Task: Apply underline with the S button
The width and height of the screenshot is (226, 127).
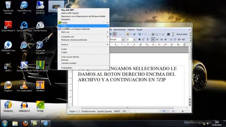Action: click(x=148, y=39)
